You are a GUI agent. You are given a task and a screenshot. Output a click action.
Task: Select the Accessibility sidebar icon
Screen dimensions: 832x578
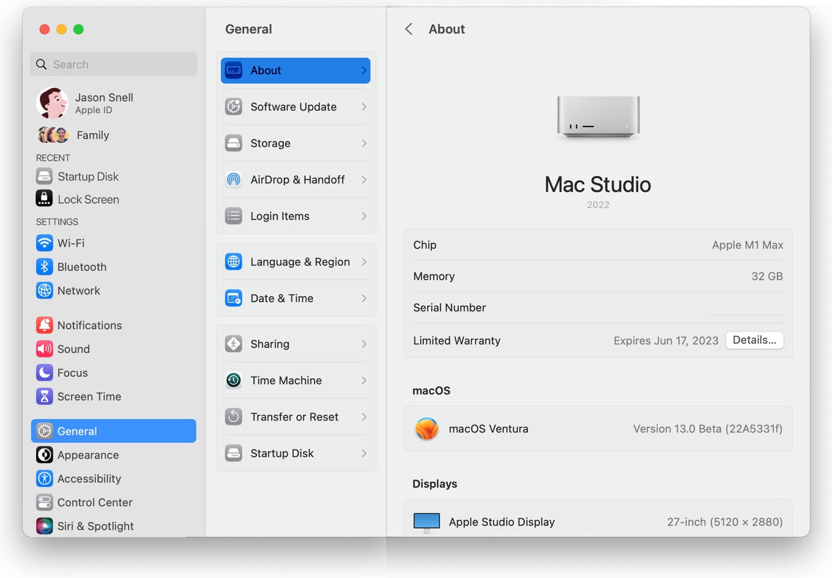[45, 479]
